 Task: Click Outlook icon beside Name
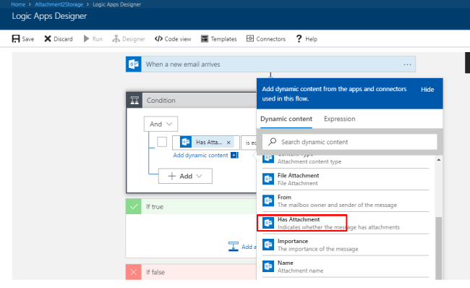[x=268, y=266]
